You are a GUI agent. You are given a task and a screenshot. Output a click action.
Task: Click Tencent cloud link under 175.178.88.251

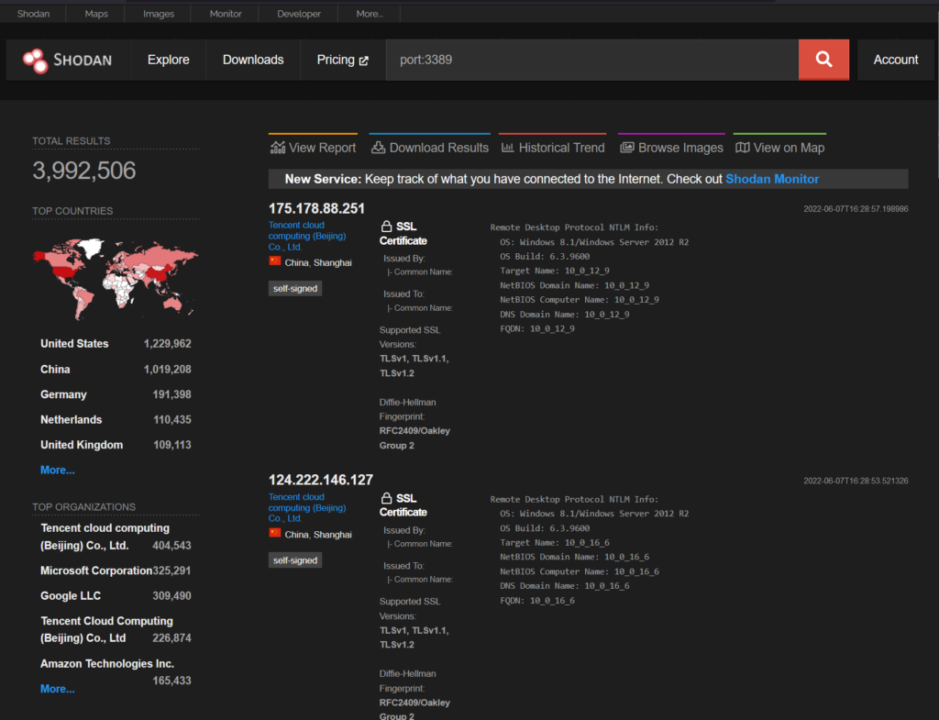307,236
